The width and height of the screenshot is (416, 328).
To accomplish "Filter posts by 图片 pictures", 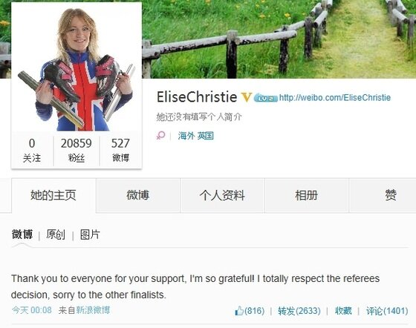I will tap(90, 234).
